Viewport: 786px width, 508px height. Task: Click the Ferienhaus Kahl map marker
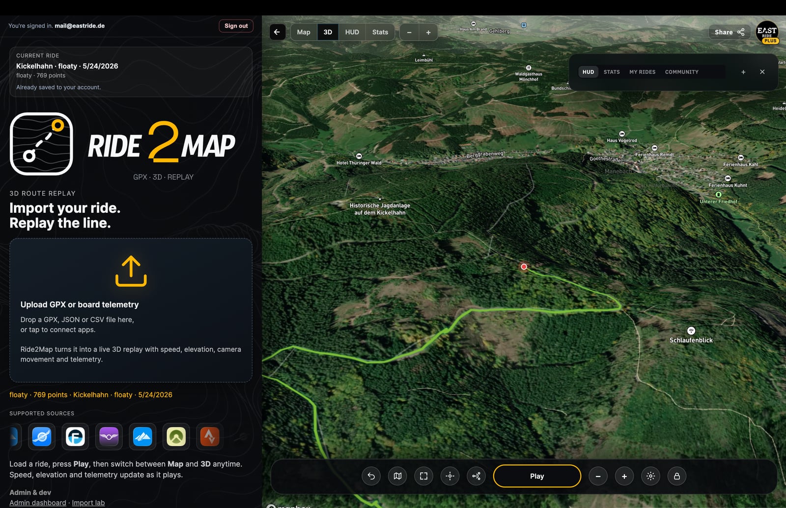click(741, 158)
